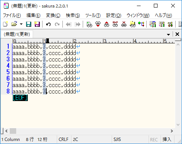
Task: Save the document with the floppy icon
Action: 29,24
